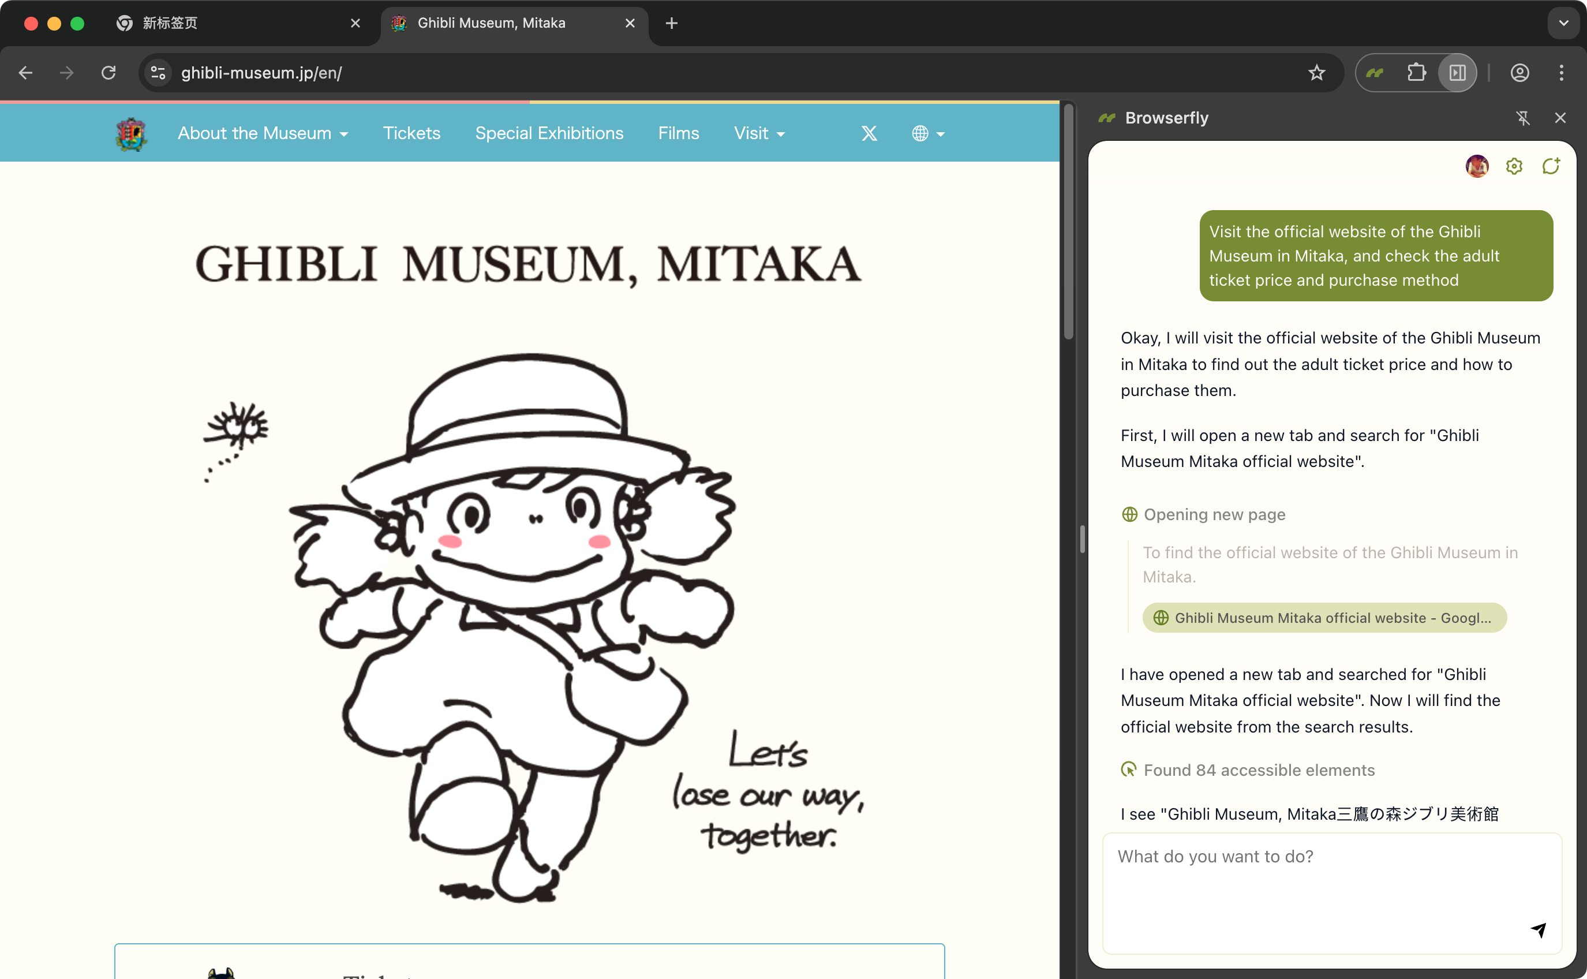This screenshot has height=979, width=1587.
Task: Start a new chat in Browserfly
Action: click(x=1551, y=166)
